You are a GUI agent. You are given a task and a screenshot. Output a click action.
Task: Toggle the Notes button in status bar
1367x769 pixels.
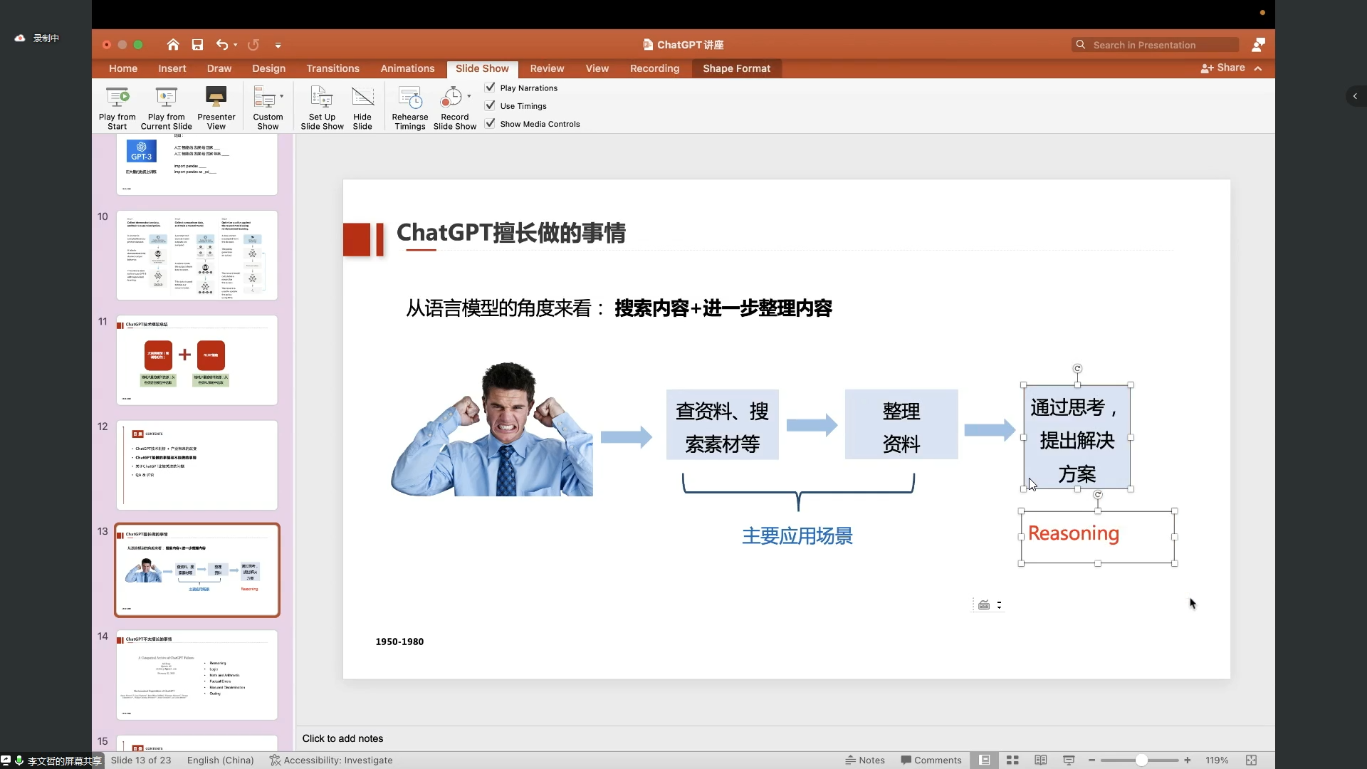coord(865,760)
